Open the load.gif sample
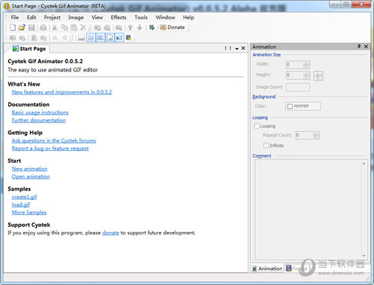The height and width of the screenshot is (285, 374). click(21, 205)
